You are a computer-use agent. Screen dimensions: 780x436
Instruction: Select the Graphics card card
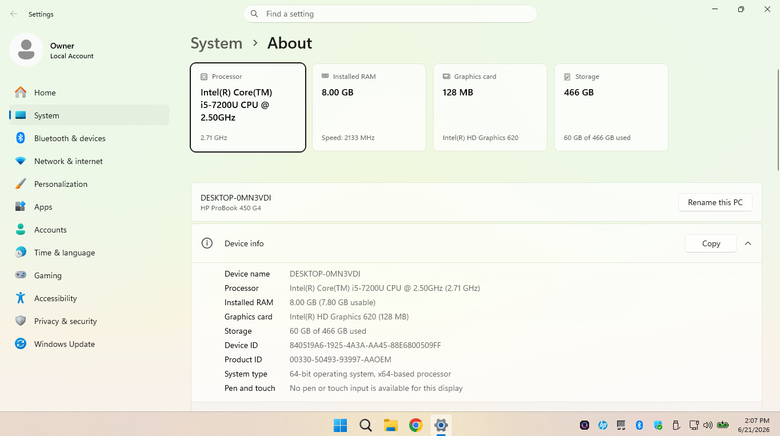[x=490, y=107]
